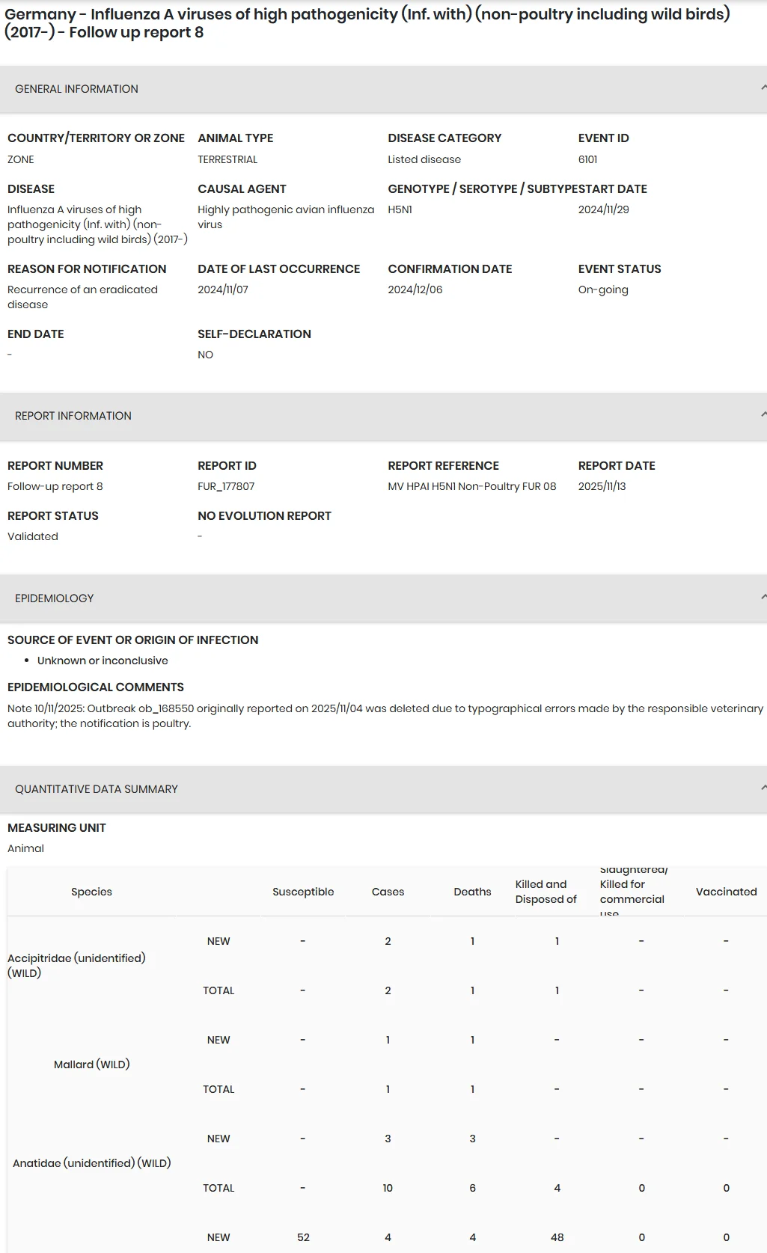The width and height of the screenshot is (767, 1253).
Task: Collapse General Information using its chevron arrow
Action: click(x=763, y=88)
